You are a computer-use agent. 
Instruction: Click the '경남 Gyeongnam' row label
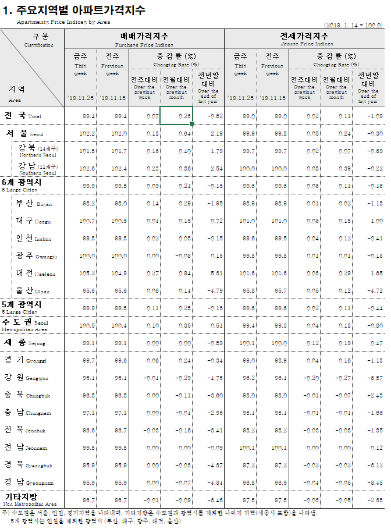click(29, 482)
